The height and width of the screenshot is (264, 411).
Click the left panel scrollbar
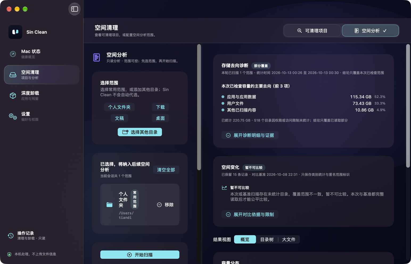199,107
